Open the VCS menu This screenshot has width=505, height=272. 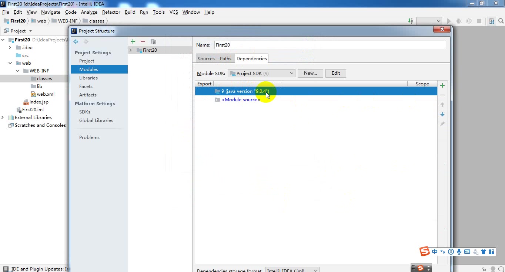pyautogui.click(x=174, y=12)
